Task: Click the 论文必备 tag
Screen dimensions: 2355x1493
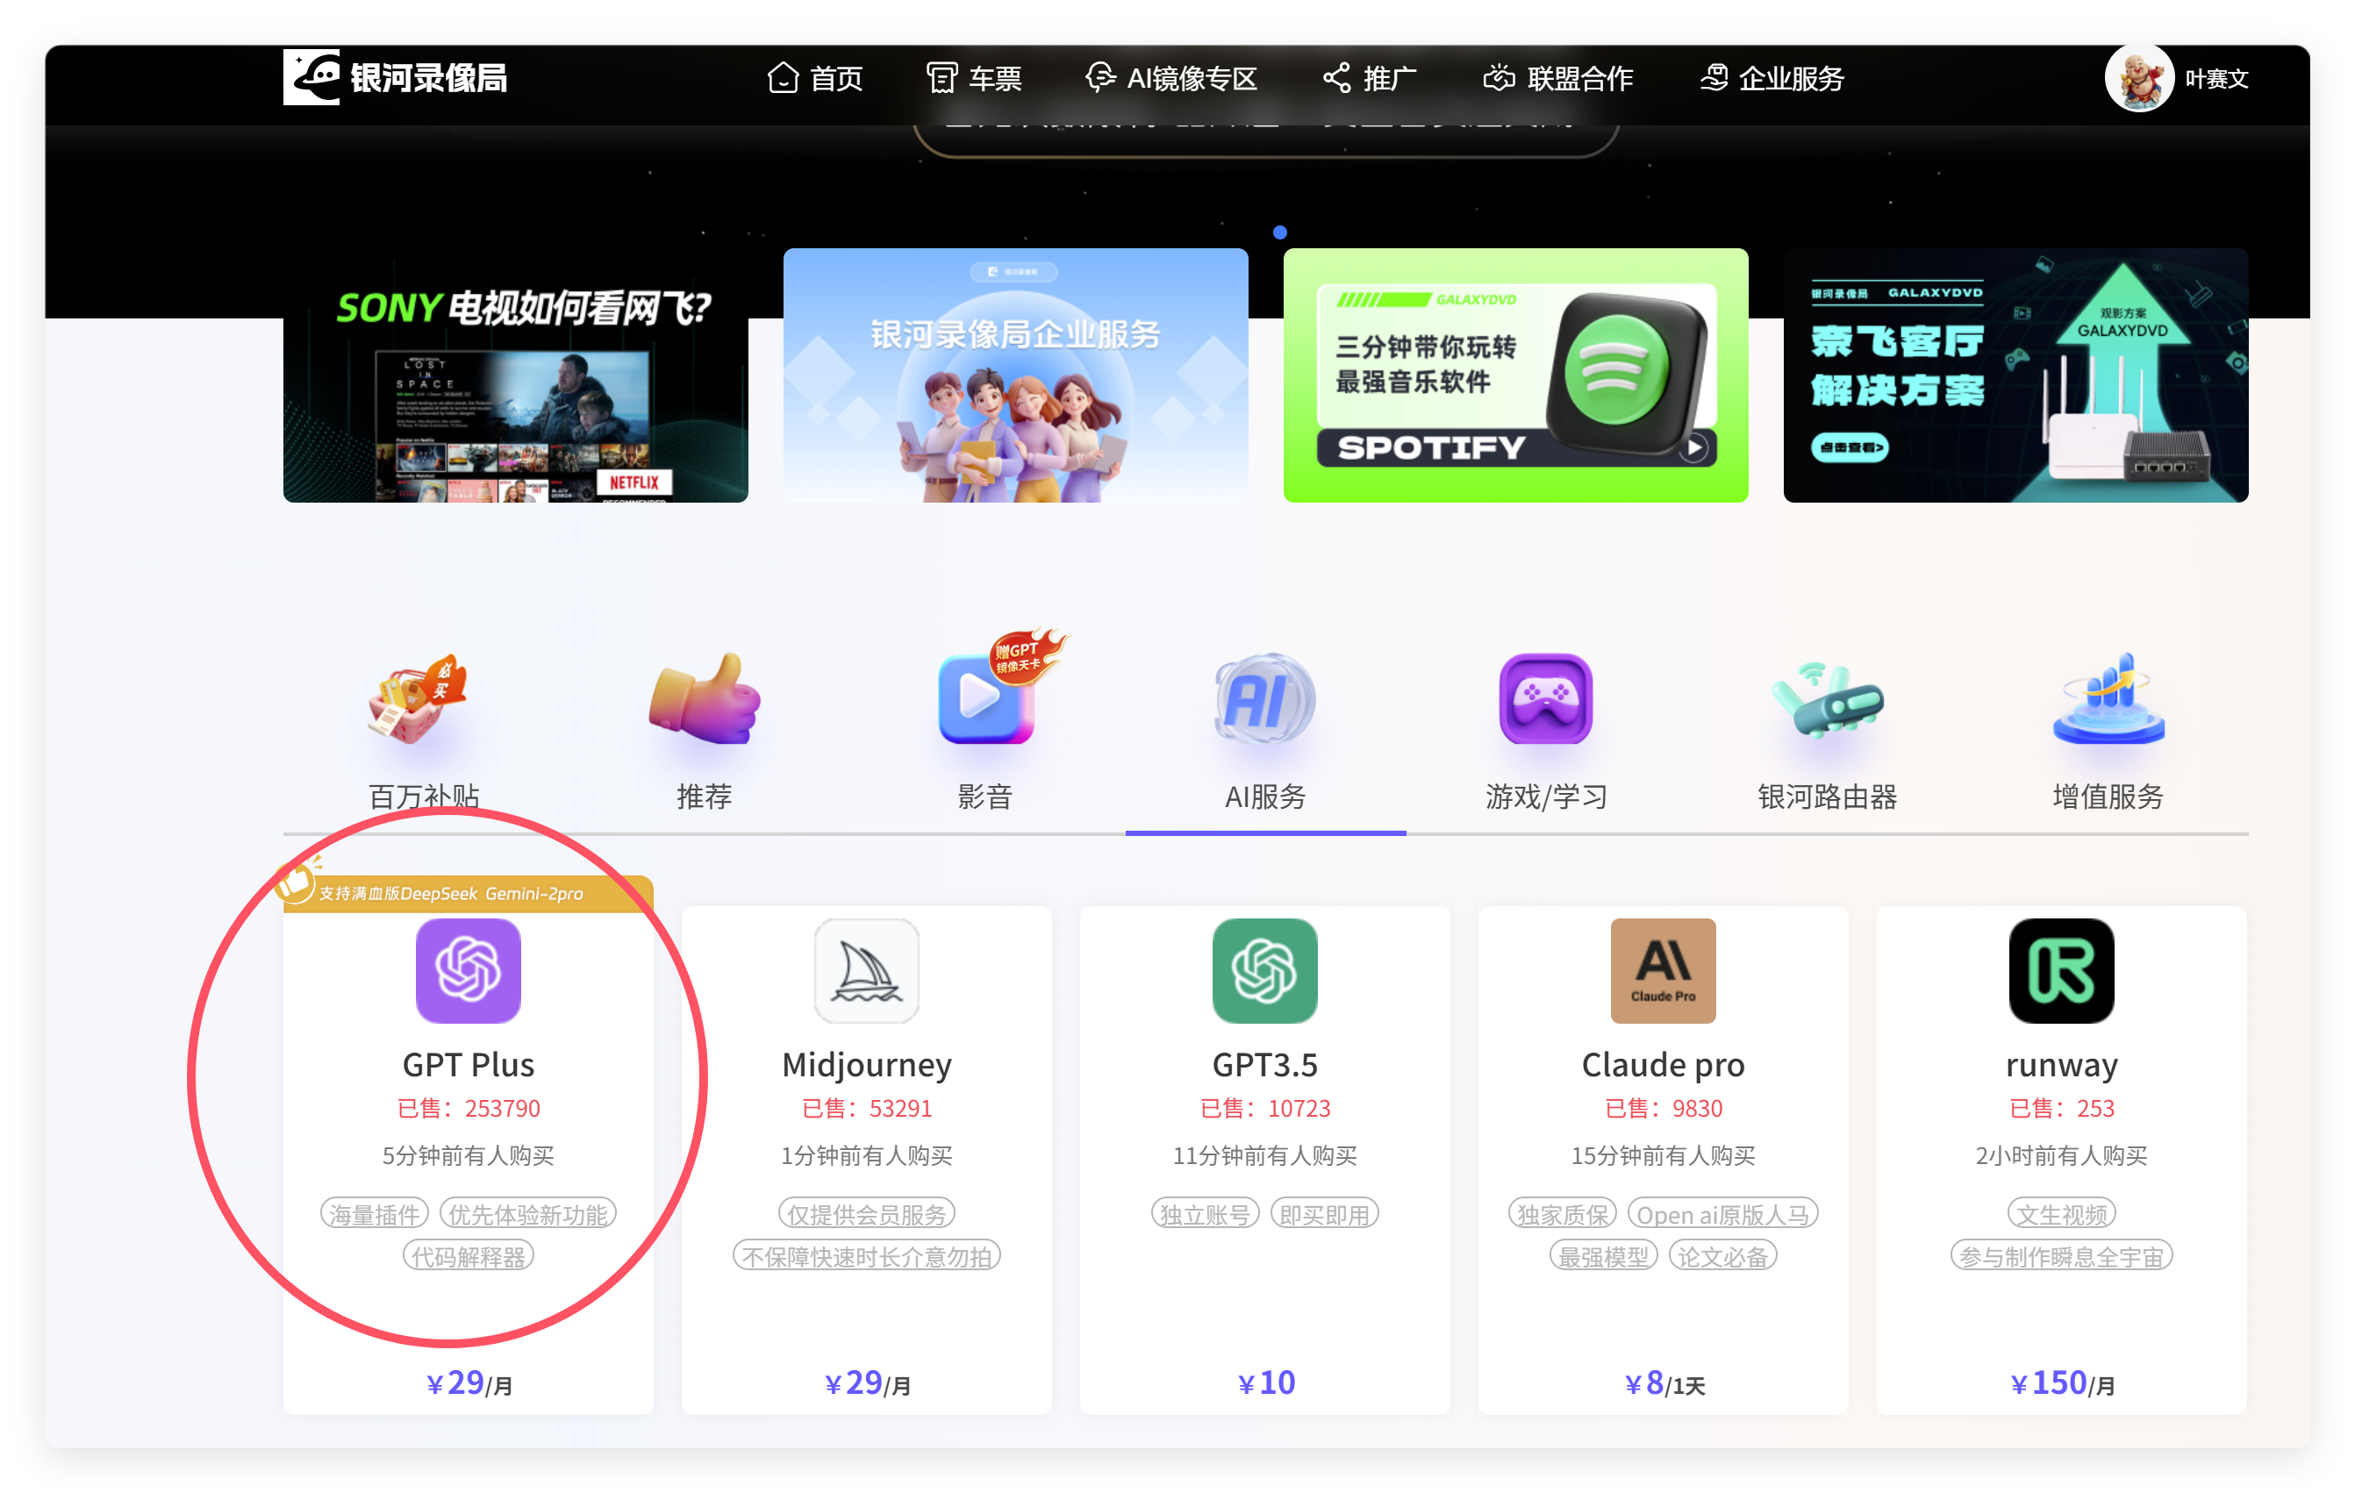Action: pyautogui.click(x=1722, y=1255)
